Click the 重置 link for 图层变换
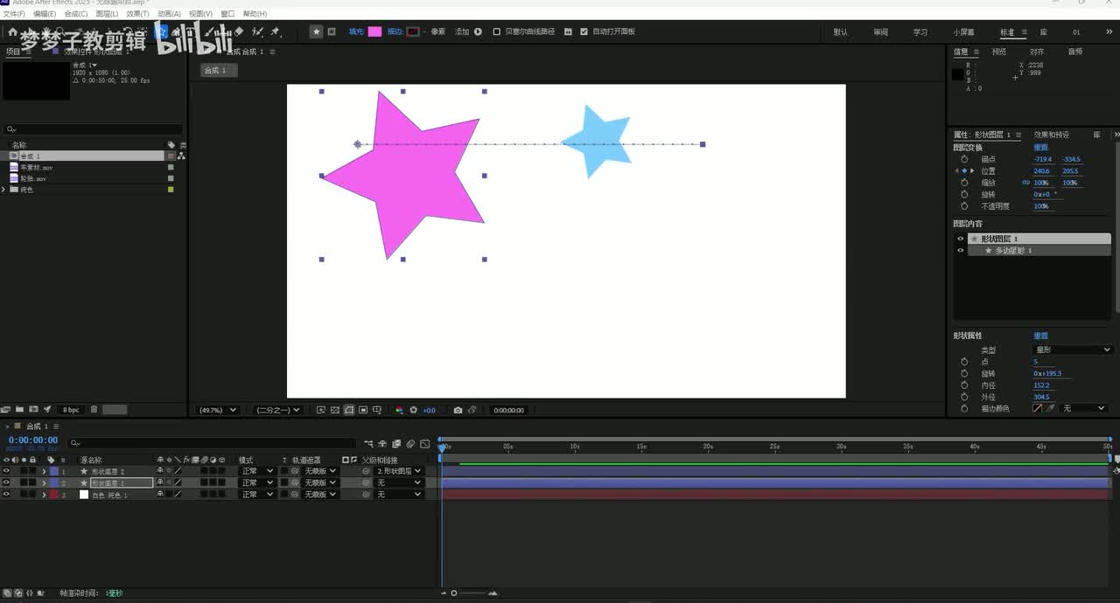The image size is (1120, 603). coord(1040,148)
